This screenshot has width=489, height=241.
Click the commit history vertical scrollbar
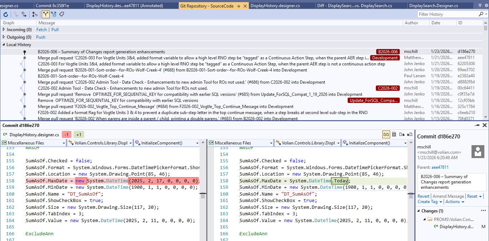pos(485,72)
